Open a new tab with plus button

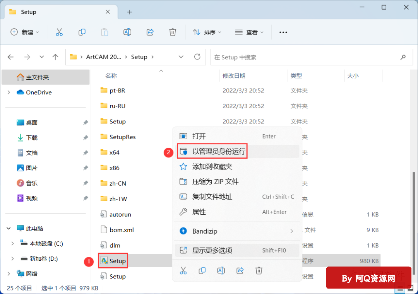130,12
